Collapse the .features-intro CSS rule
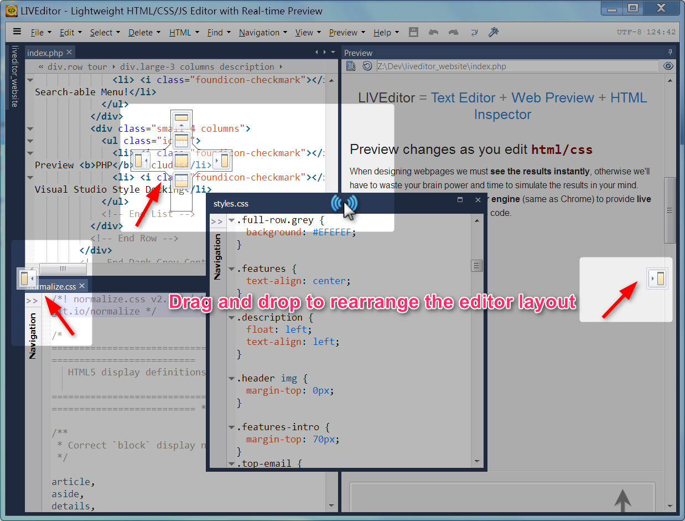Viewport: 685px width, 521px height. point(232,427)
